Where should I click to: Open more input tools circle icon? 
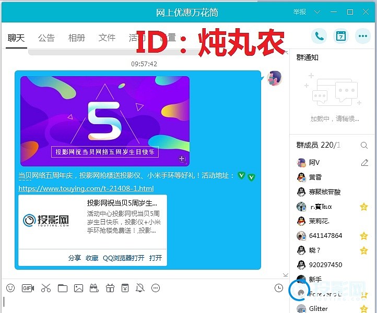click(156, 288)
